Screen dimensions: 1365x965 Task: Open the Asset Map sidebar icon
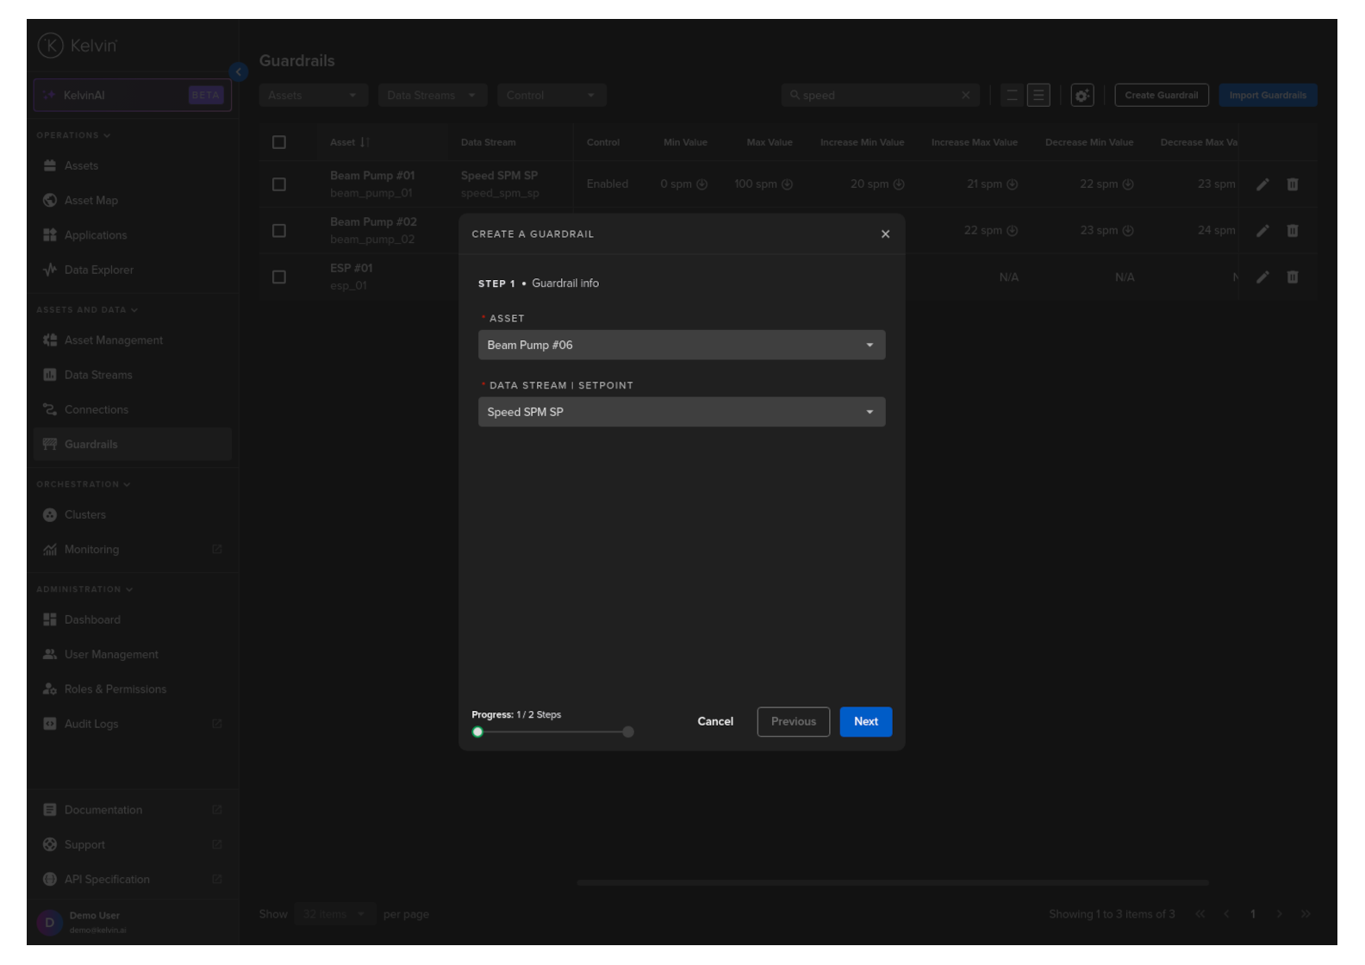coord(50,201)
